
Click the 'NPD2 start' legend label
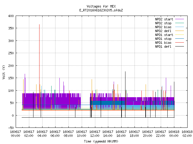(164, 19)
